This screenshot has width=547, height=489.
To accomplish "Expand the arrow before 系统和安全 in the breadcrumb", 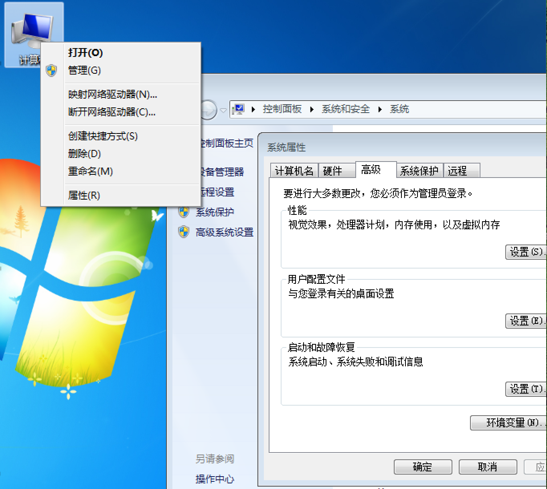I will point(312,109).
